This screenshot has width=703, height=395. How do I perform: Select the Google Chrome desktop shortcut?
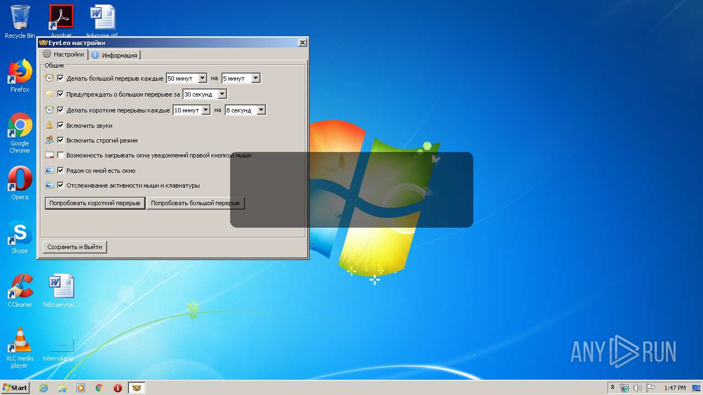[20, 133]
